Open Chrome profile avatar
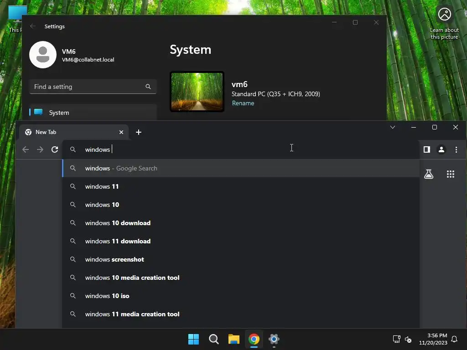Viewport: 467px width, 350px height. pos(441,149)
